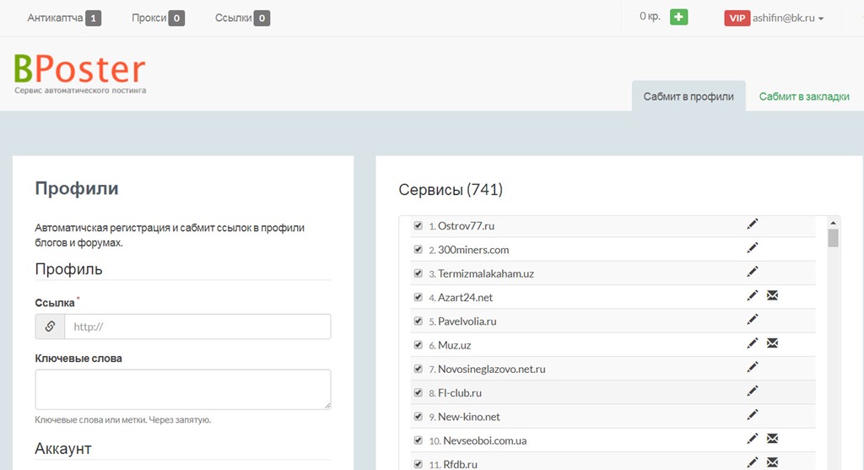Click the BPoster logo

coord(80,73)
